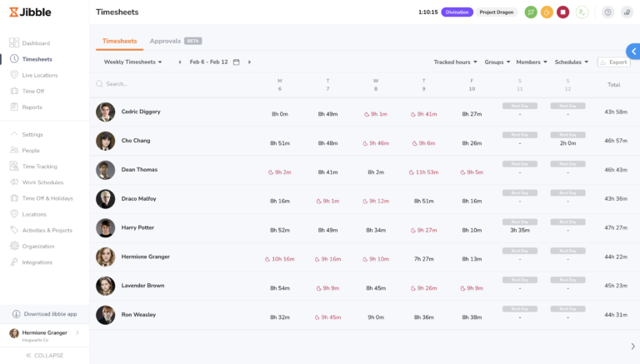Open the calendar date picker icon
Screen dimensions: 640x364
pos(237,62)
